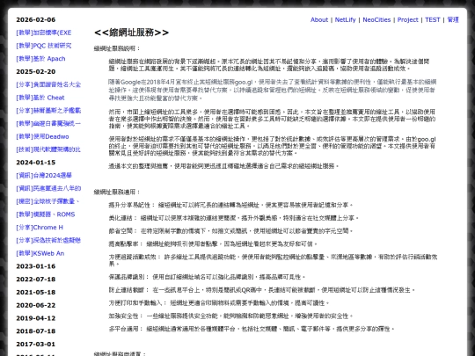475x356 pixels.
Task: Open the [資訊]民進黨過去八年的 article link
Action: [x=48, y=188]
